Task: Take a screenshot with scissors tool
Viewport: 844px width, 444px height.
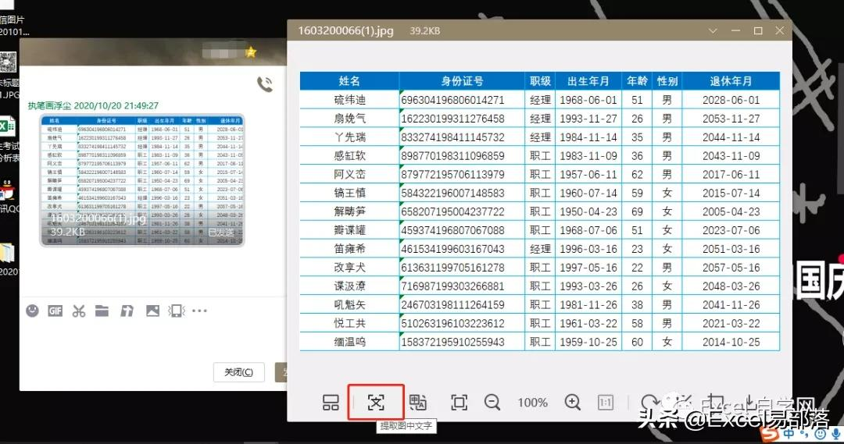Action: point(79,311)
